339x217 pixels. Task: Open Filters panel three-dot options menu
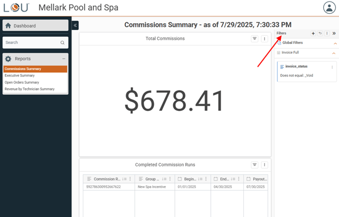pyautogui.click(x=327, y=34)
